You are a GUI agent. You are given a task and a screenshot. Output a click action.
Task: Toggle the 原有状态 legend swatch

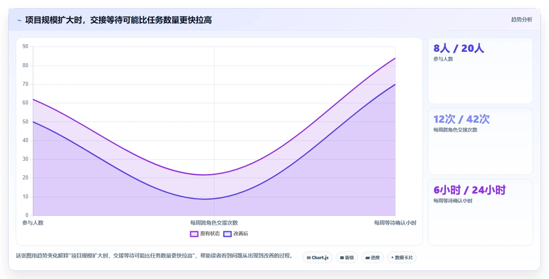(x=194, y=234)
